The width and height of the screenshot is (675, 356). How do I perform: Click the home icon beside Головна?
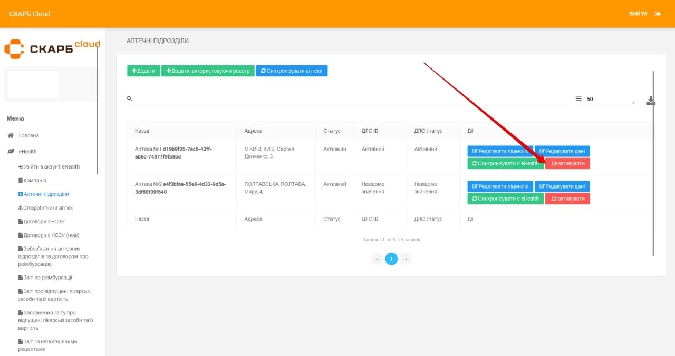point(11,135)
